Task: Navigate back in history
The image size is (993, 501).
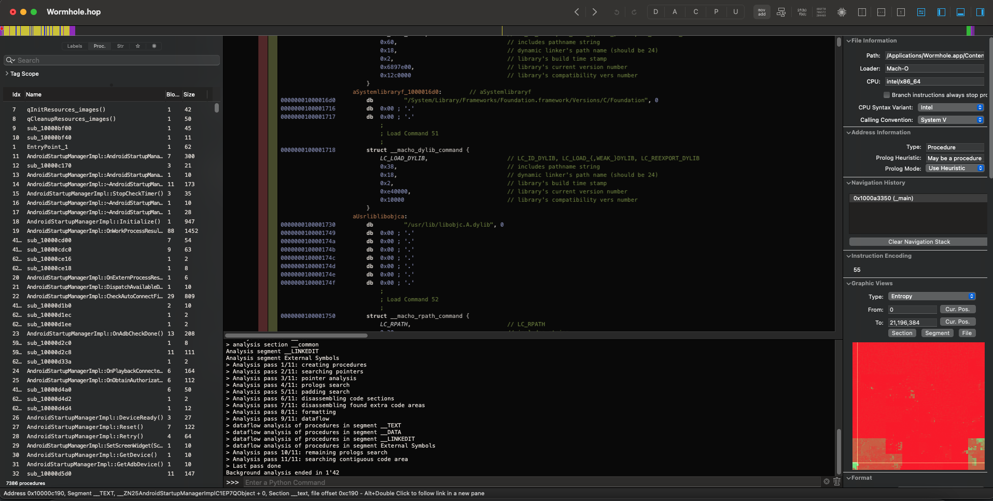Action: 577,12
